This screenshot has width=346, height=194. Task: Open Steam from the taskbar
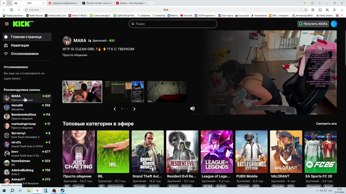[62, 190]
